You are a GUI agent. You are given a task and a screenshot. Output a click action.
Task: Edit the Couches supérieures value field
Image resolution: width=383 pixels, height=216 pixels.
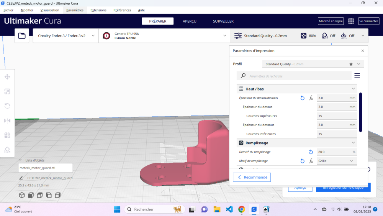(337, 116)
